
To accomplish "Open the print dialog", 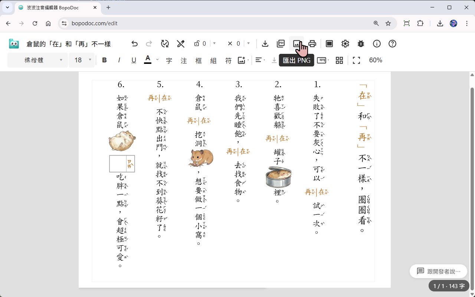I will (312, 43).
